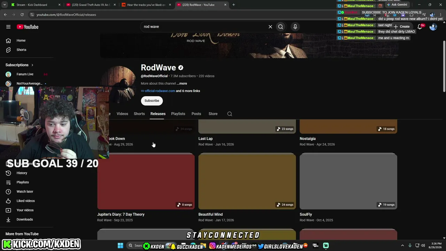Screen dimensions: 446x251
Task: Click the browser address bar URL
Action: point(66,15)
